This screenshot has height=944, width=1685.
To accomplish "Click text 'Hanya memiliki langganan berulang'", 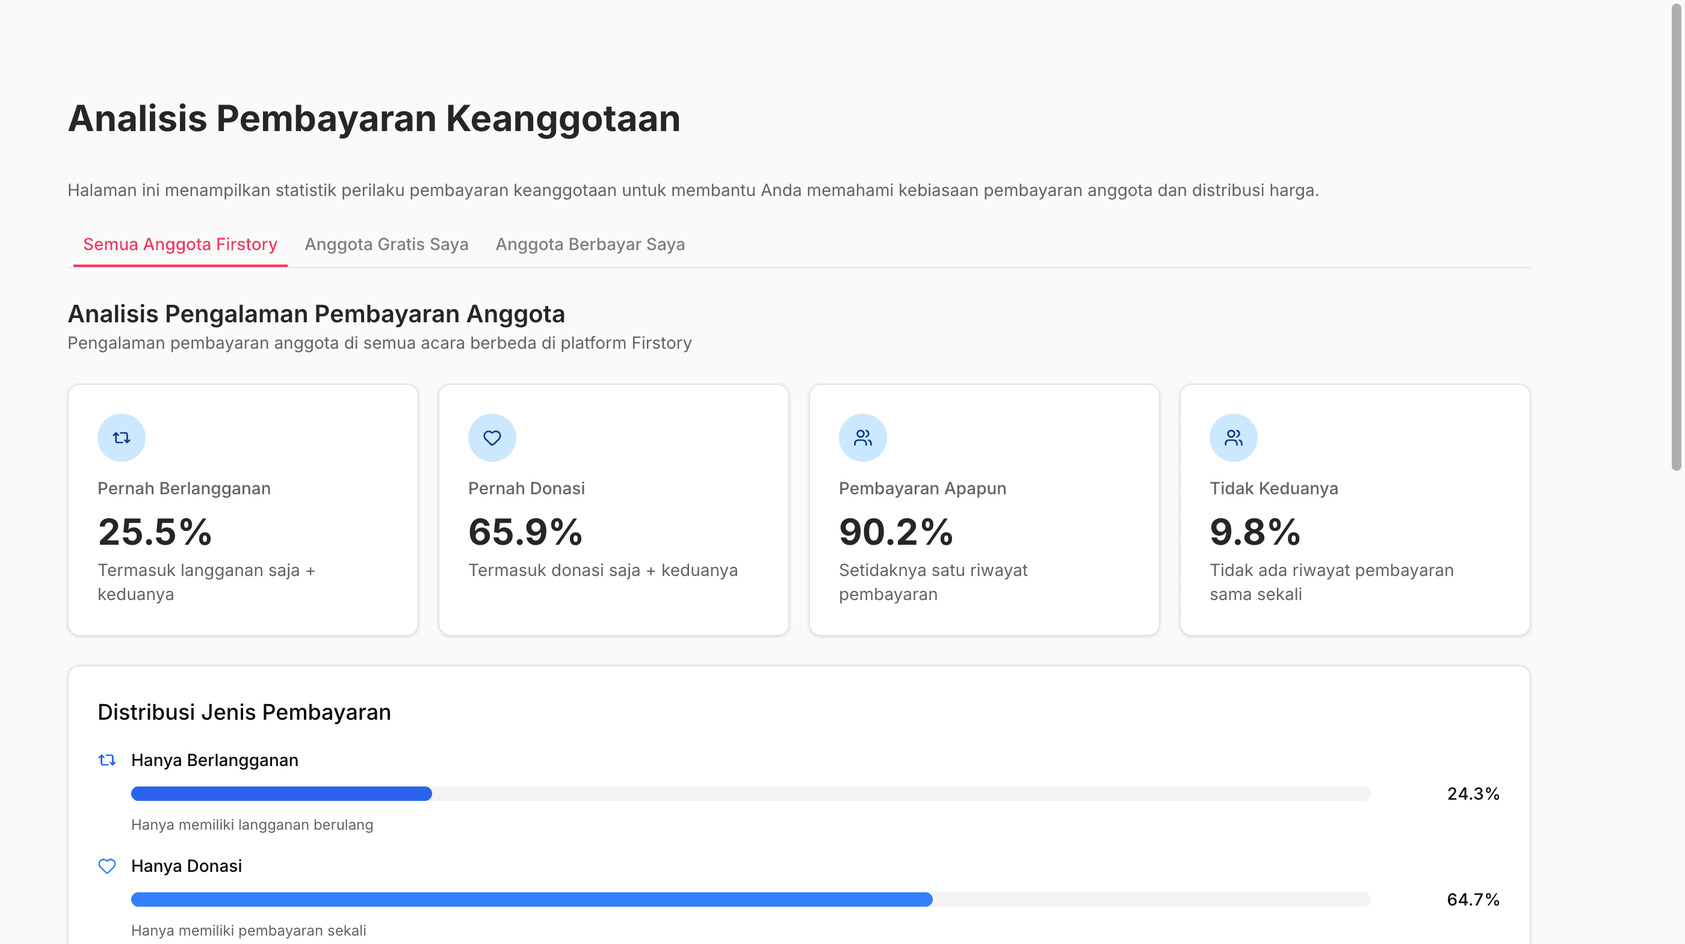I will tap(252, 825).
